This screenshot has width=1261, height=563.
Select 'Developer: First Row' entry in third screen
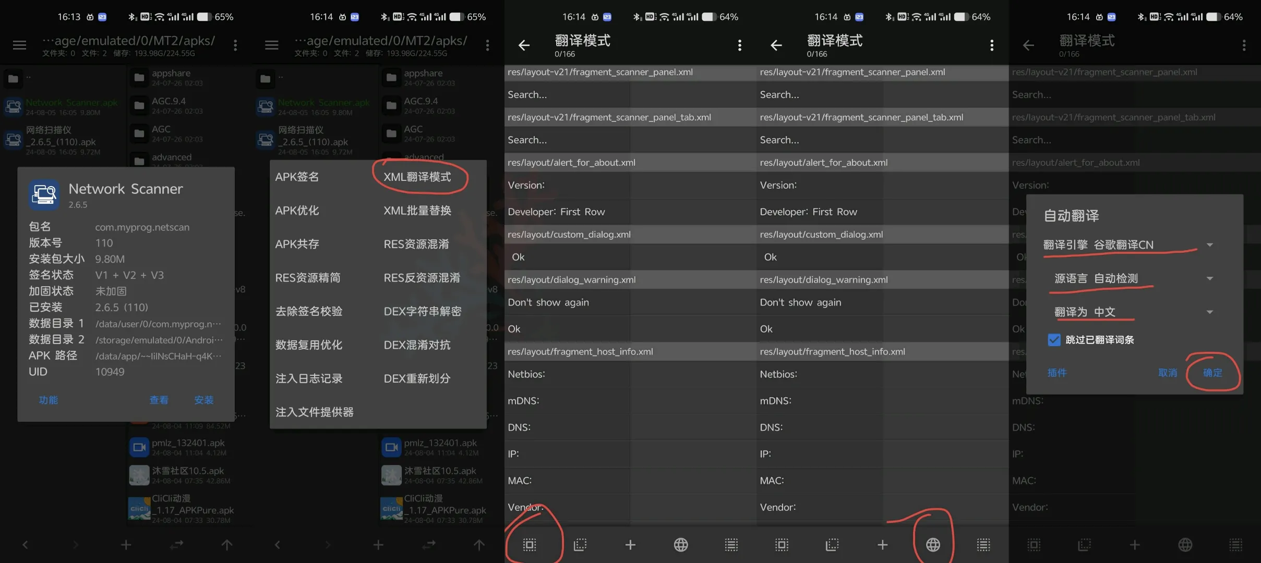tap(630, 212)
